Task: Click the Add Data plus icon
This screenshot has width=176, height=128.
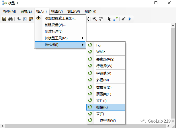Action: pyautogui.click(x=38, y=18)
